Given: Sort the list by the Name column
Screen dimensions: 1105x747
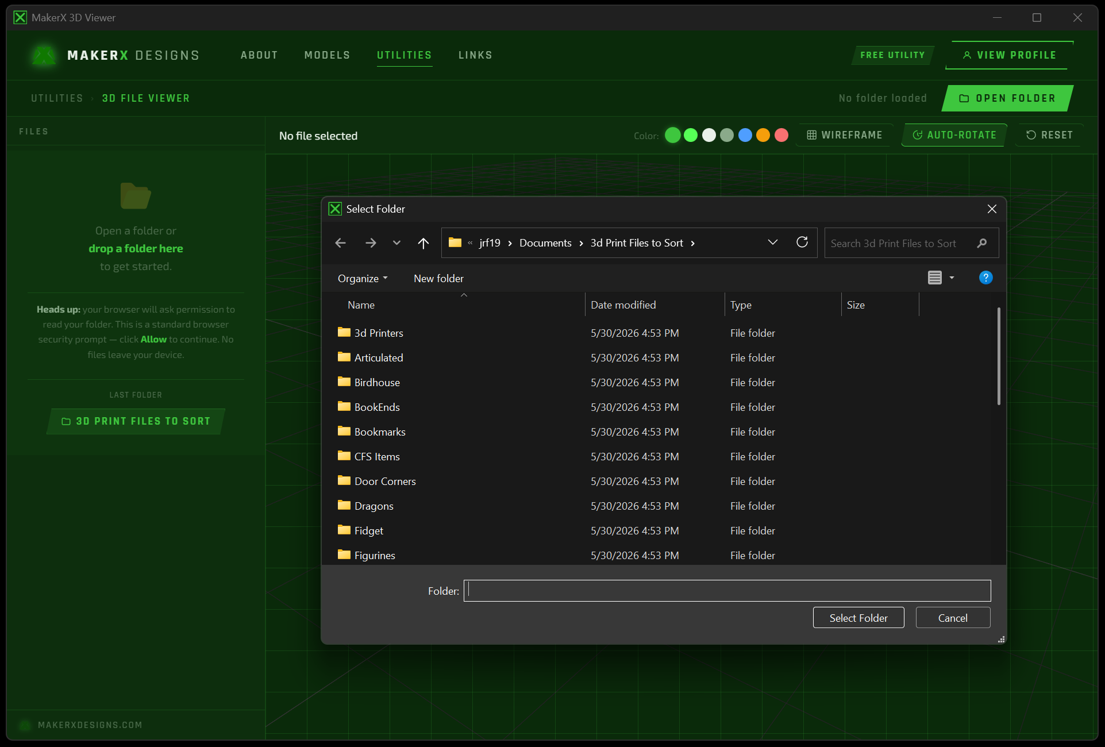Looking at the screenshot, I should tap(361, 305).
